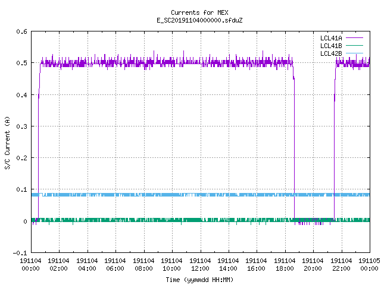This screenshot has height=285, width=381.
Task: Click the 10:00 x-axis time label
Action: (172, 268)
